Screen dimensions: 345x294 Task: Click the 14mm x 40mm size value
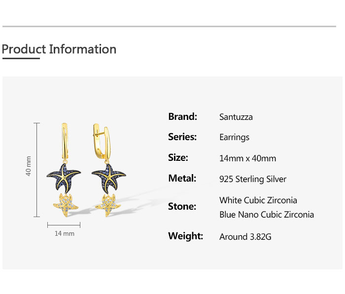[x=247, y=158]
